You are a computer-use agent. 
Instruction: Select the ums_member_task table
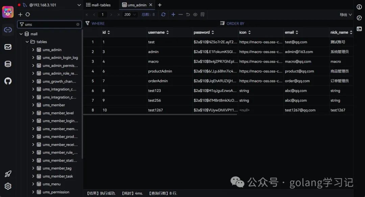point(58,176)
